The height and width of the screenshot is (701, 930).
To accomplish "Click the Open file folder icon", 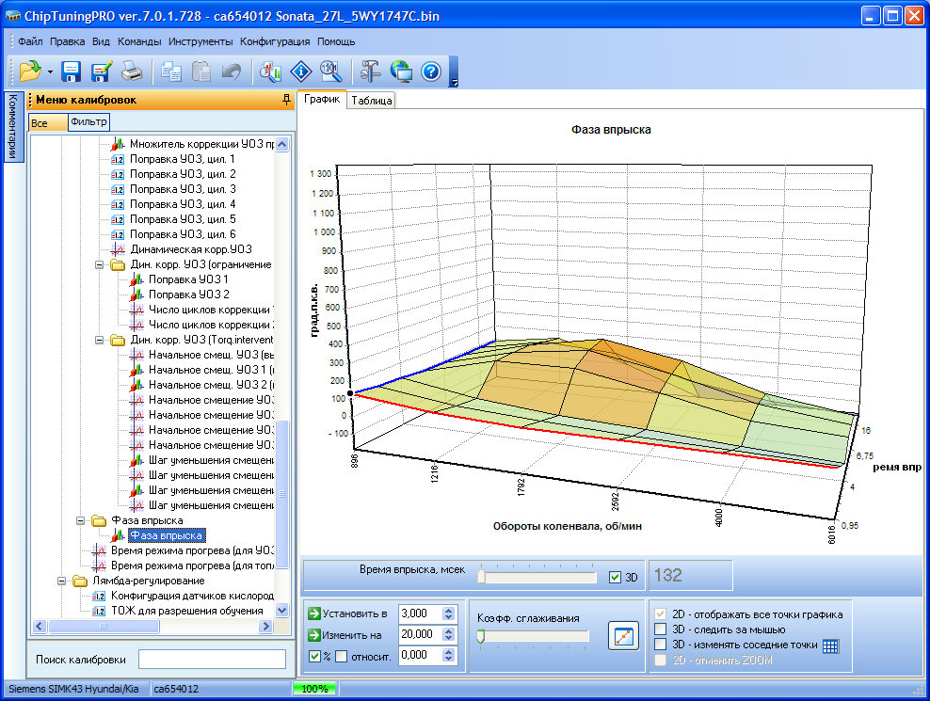I will click(x=29, y=72).
